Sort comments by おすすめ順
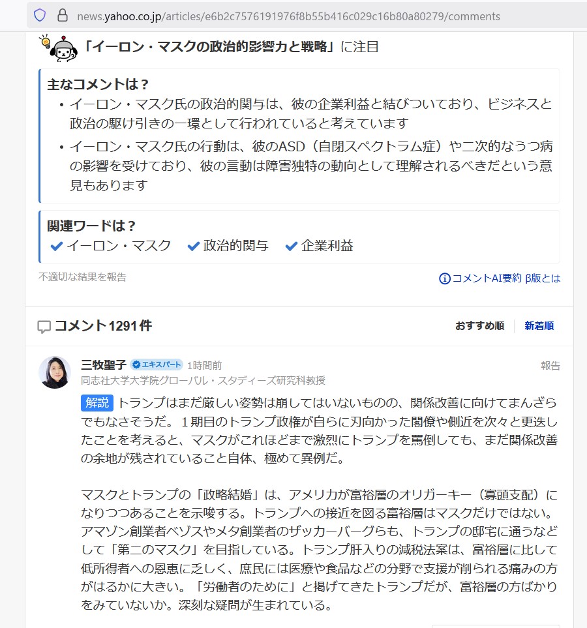 tap(479, 325)
